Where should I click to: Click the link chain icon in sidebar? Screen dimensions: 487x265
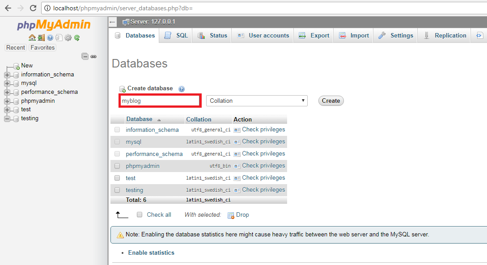click(93, 56)
